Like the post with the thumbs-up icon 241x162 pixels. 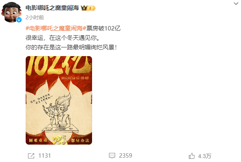click(x=192, y=156)
